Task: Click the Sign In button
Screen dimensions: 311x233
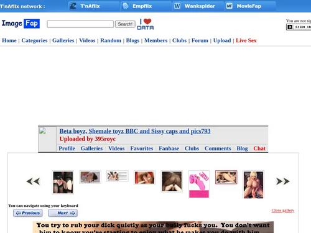Action: point(299,27)
